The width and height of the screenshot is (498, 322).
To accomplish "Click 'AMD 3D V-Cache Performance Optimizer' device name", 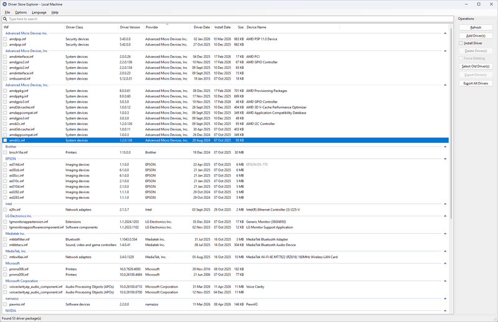I will tap(276, 107).
